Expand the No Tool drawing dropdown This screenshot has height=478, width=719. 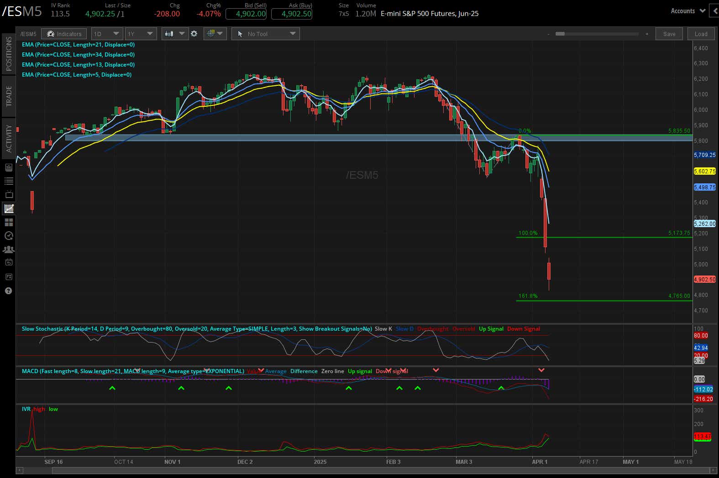(x=265, y=34)
